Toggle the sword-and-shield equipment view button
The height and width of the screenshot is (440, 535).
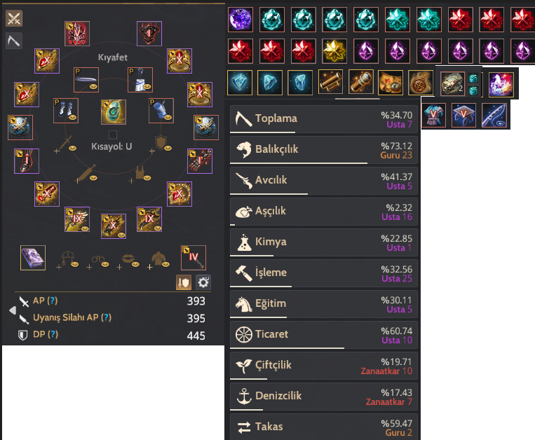(x=184, y=282)
